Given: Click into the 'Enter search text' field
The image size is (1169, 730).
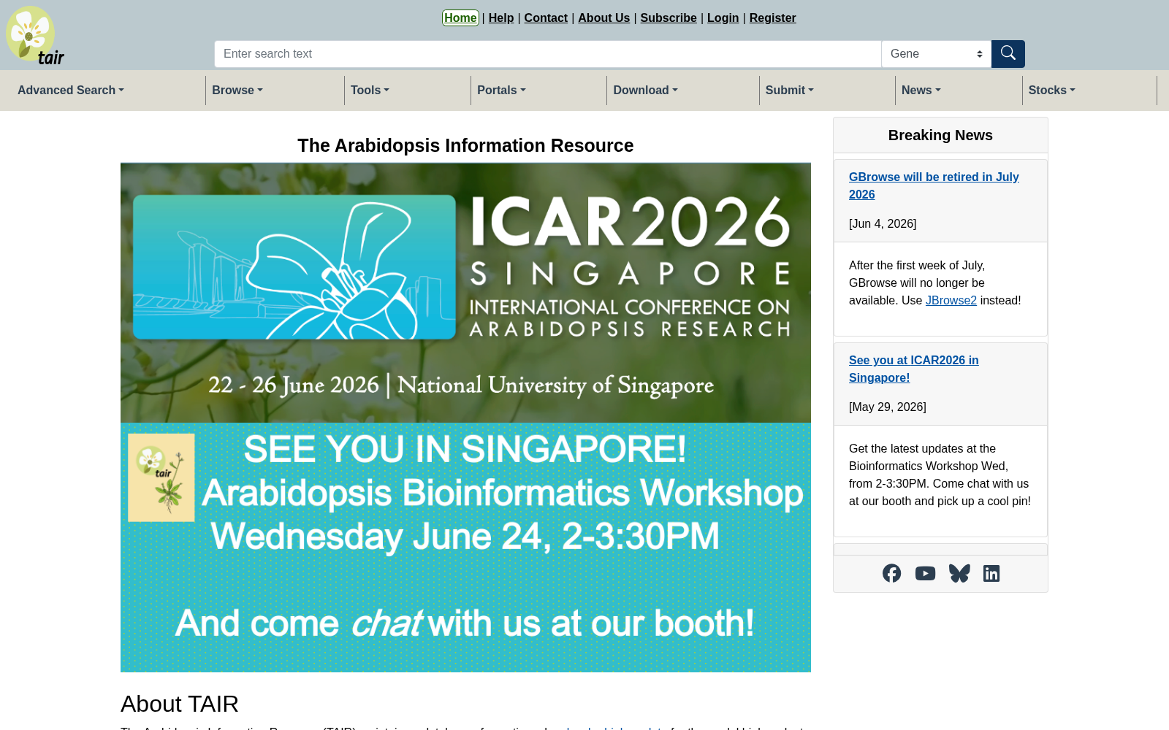Looking at the screenshot, I should 548,54.
